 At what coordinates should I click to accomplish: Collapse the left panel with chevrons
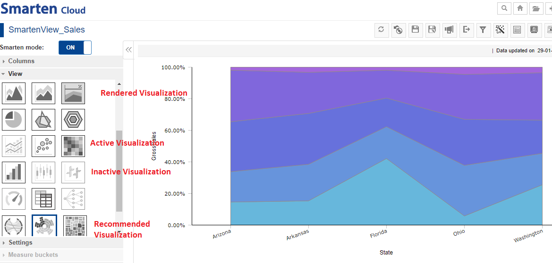pos(128,49)
